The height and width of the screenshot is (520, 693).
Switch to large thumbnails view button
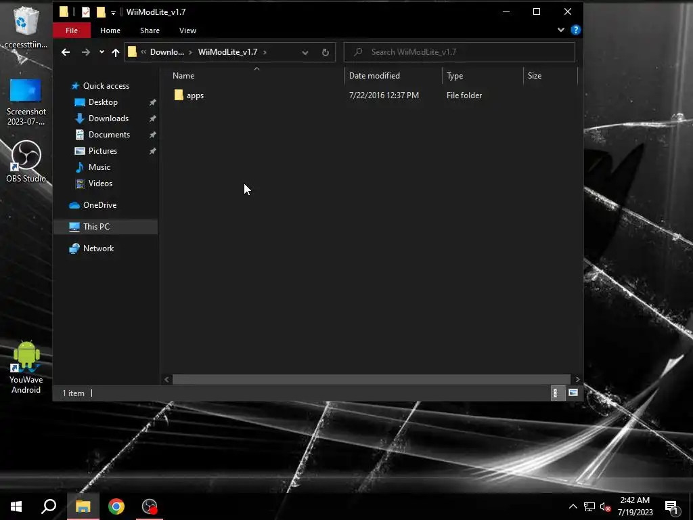click(x=573, y=393)
